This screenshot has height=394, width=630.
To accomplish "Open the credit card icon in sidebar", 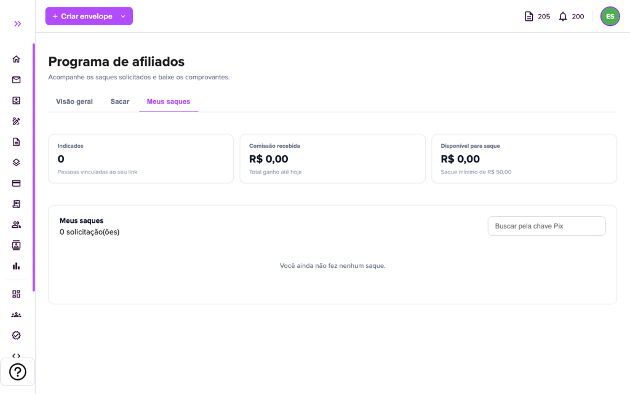I will pyautogui.click(x=16, y=183).
